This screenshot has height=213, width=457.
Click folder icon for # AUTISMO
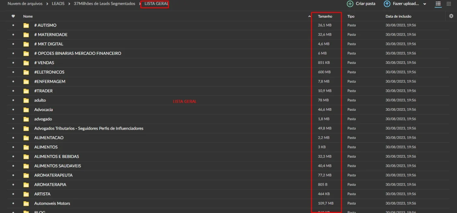pyautogui.click(x=26, y=25)
